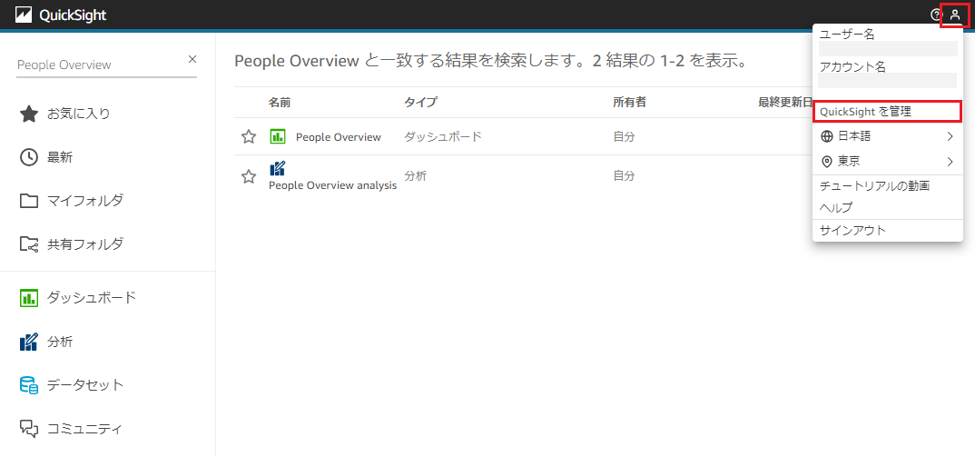This screenshot has width=975, height=457.
Task: Click the clock icon beside 最新
Action: point(29,157)
